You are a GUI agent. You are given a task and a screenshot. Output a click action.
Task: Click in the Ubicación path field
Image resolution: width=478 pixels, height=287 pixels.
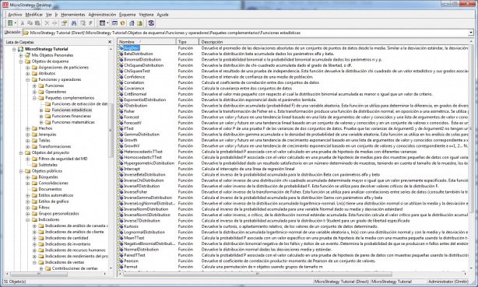tap(246, 33)
